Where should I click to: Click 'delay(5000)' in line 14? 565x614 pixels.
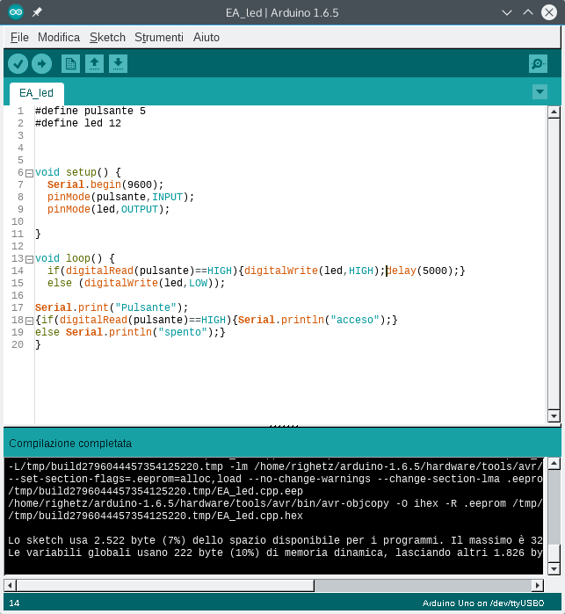[419, 271]
